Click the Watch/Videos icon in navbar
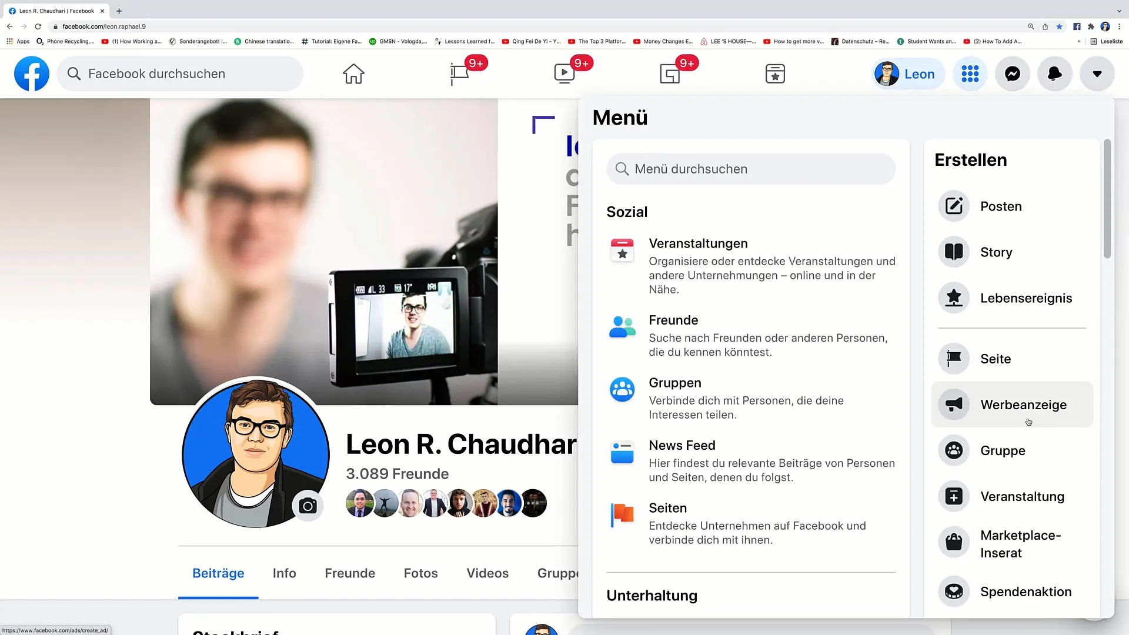This screenshot has height=635, width=1129. 564,73
